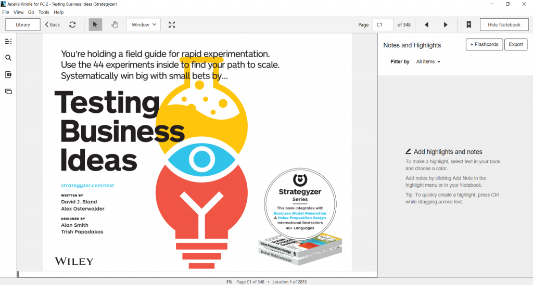Click the Export button
This screenshot has height=285, width=533.
516,45
